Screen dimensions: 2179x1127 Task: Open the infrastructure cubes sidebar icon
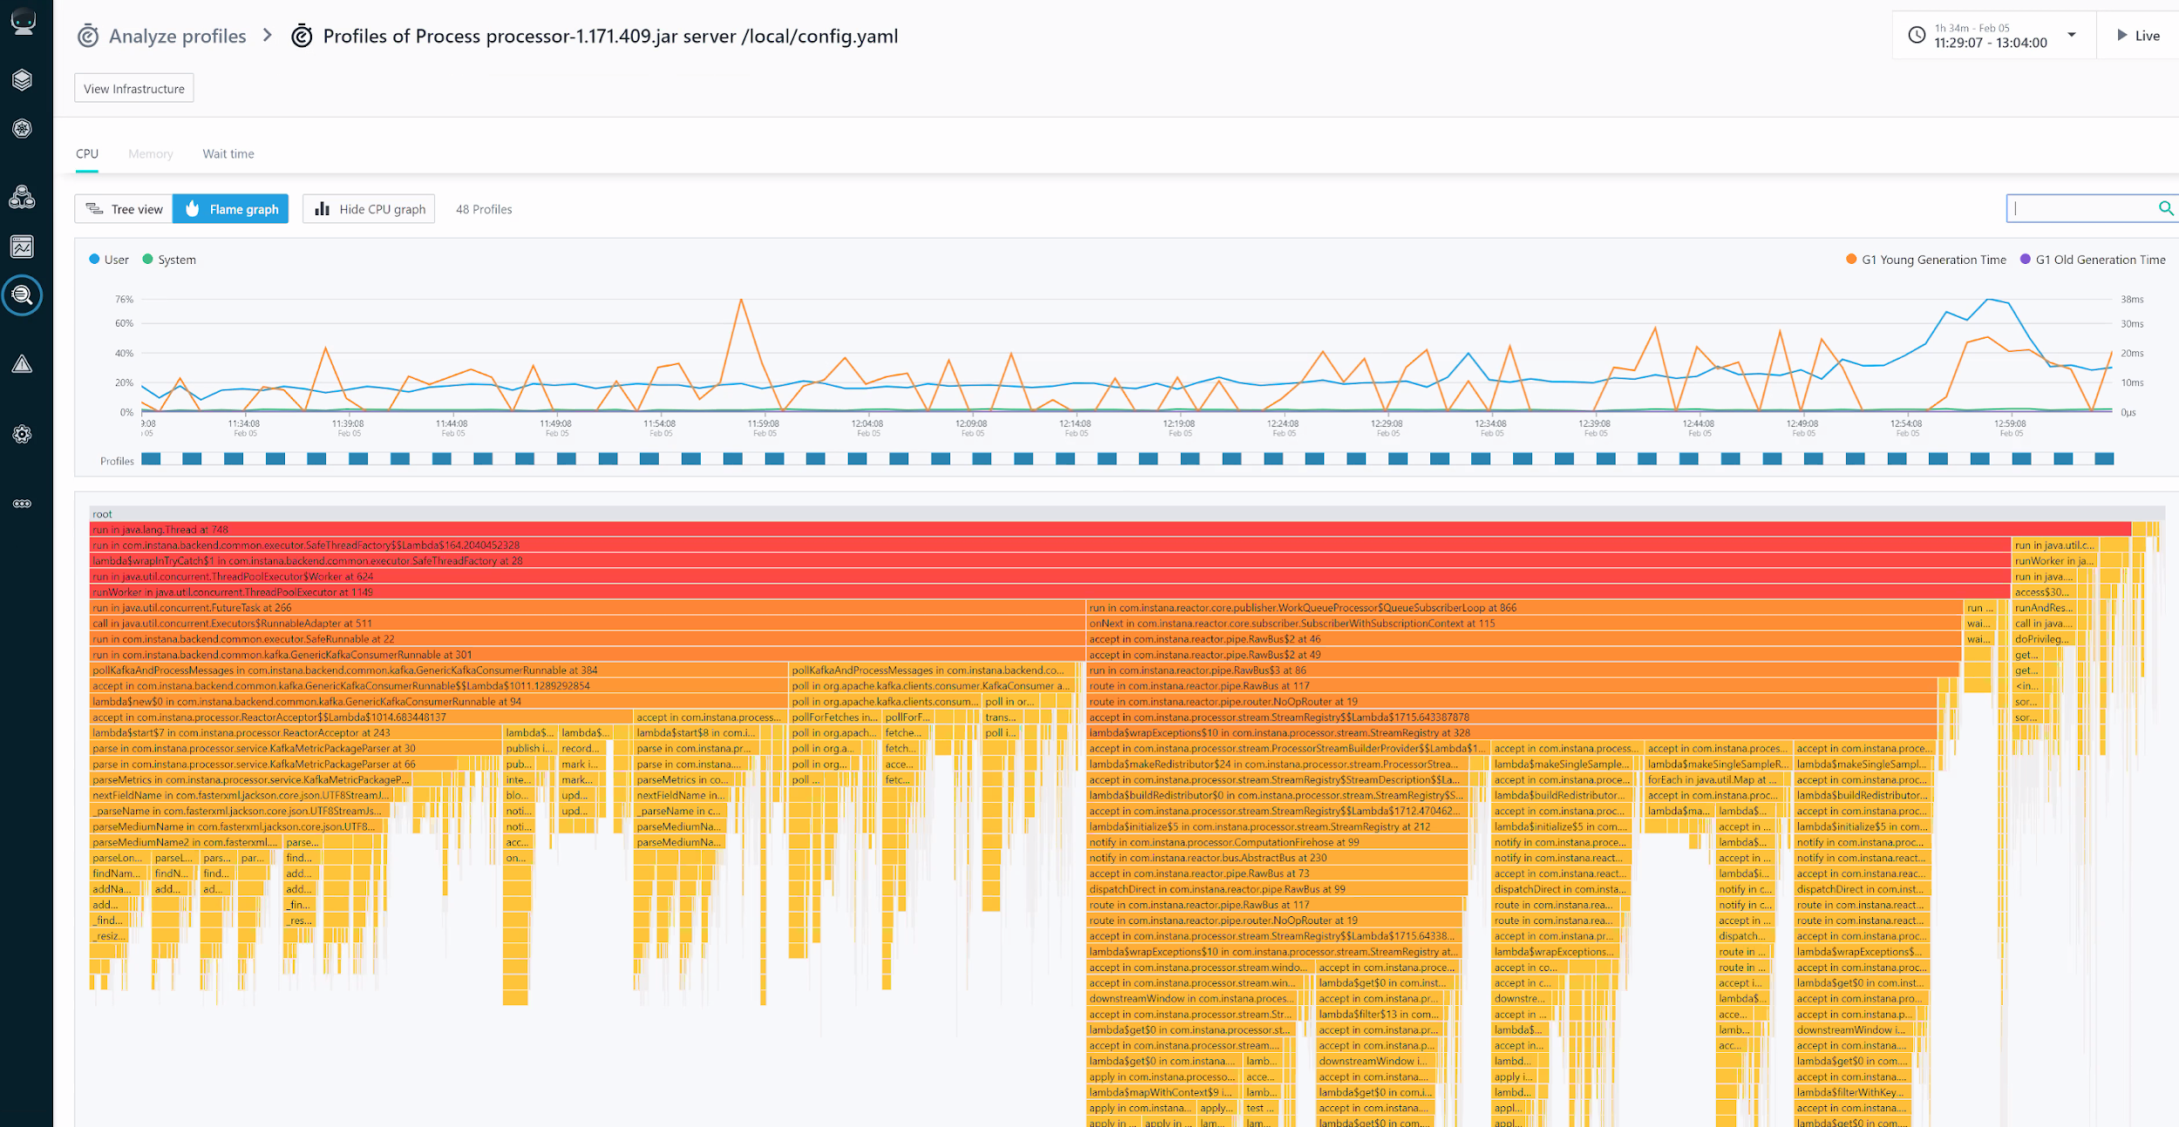pyautogui.click(x=23, y=198)
